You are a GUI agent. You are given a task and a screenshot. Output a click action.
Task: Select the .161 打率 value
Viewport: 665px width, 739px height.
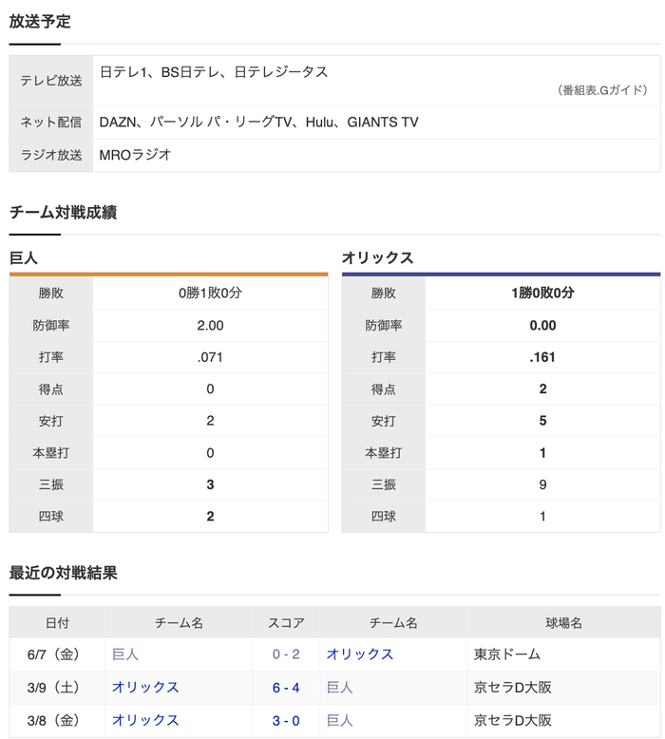coord(543,357)
